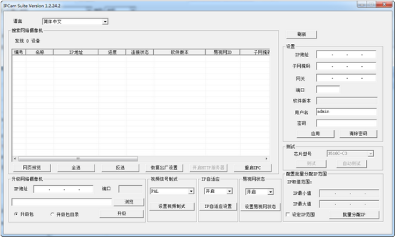Image resolution: width=395 pixels, height=237 pixels.
Task: Click the 进度 column header
Action: (x=112, y=52)
